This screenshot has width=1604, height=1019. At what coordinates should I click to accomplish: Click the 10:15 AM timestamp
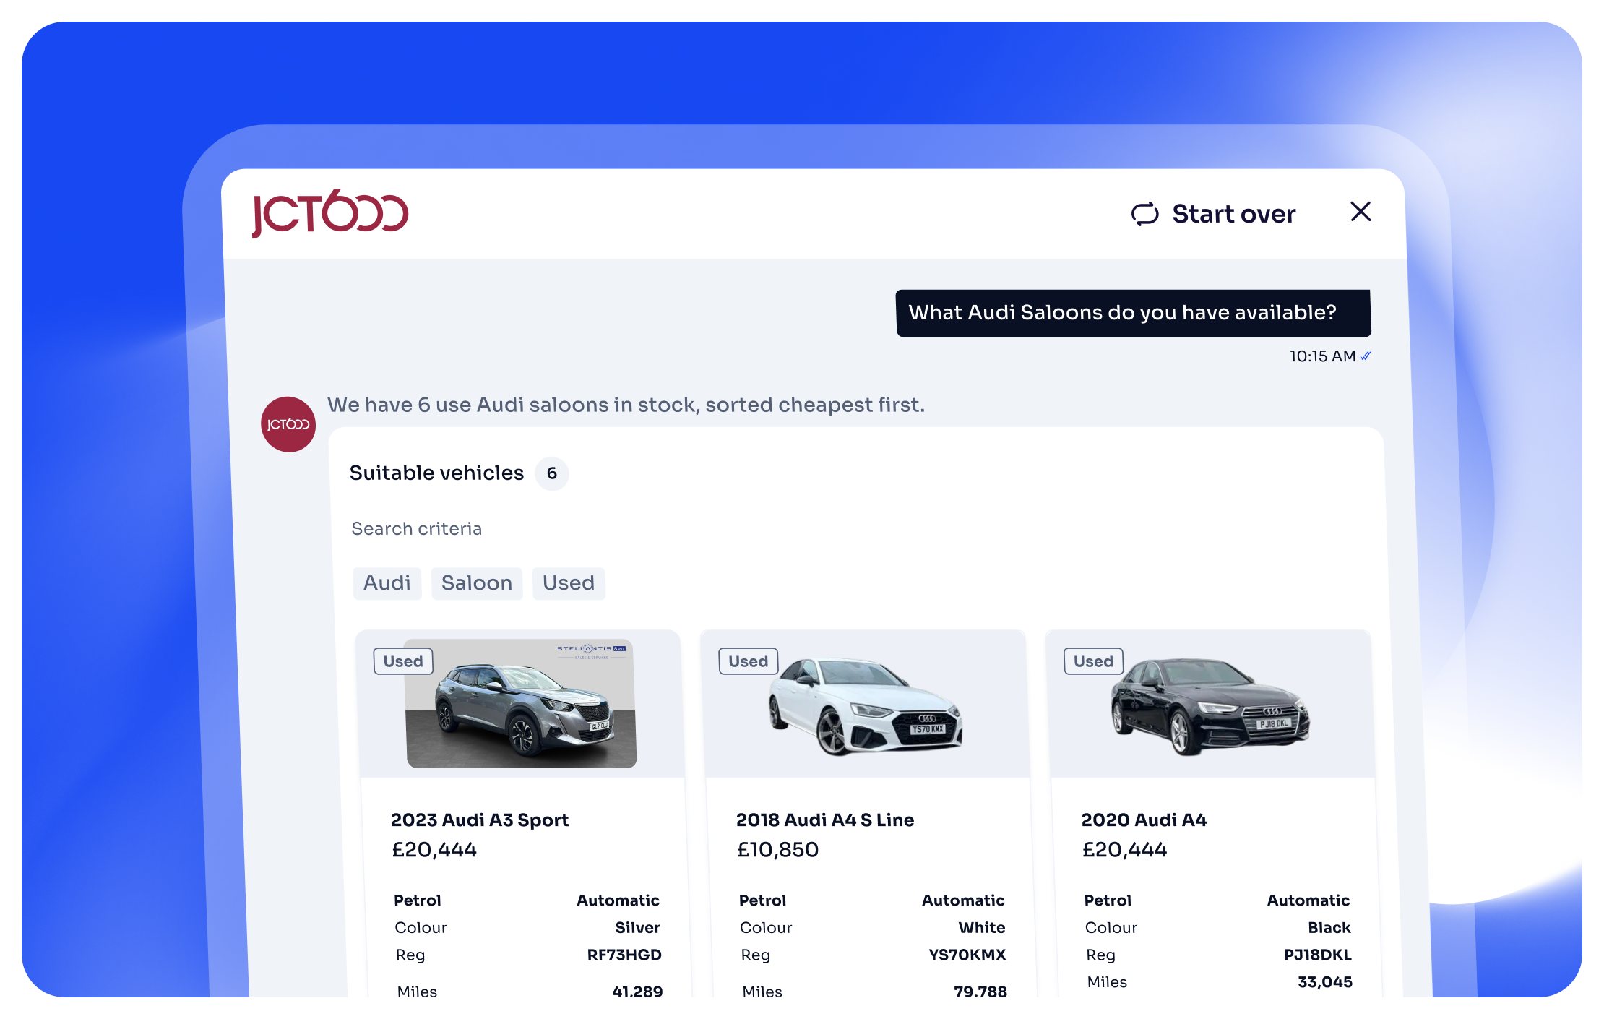coord(1322,356)
